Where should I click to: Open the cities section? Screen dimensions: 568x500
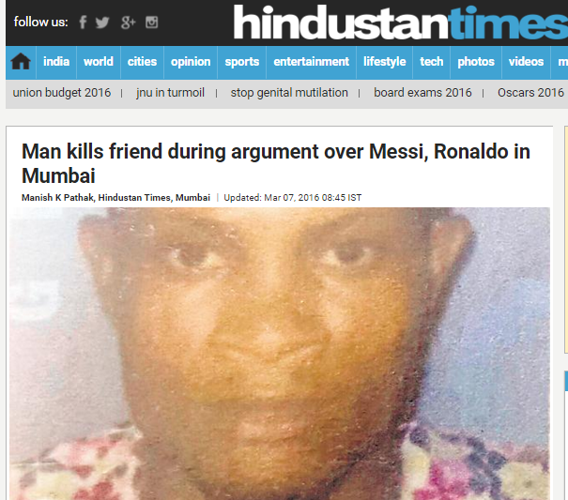pyautogui.click(x=142, y=62)
